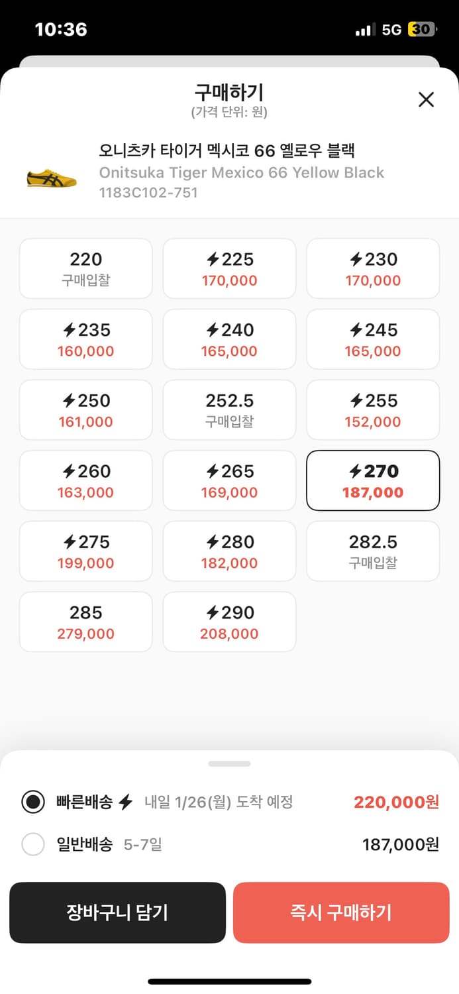Select 일반배송 5-7일 radio option

(x=33, y=844)
